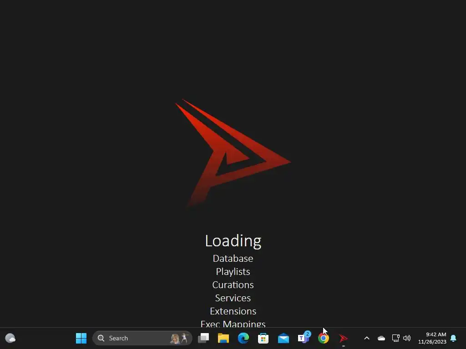
Task: Click the Database loading entry
Action: pos(233,259)
